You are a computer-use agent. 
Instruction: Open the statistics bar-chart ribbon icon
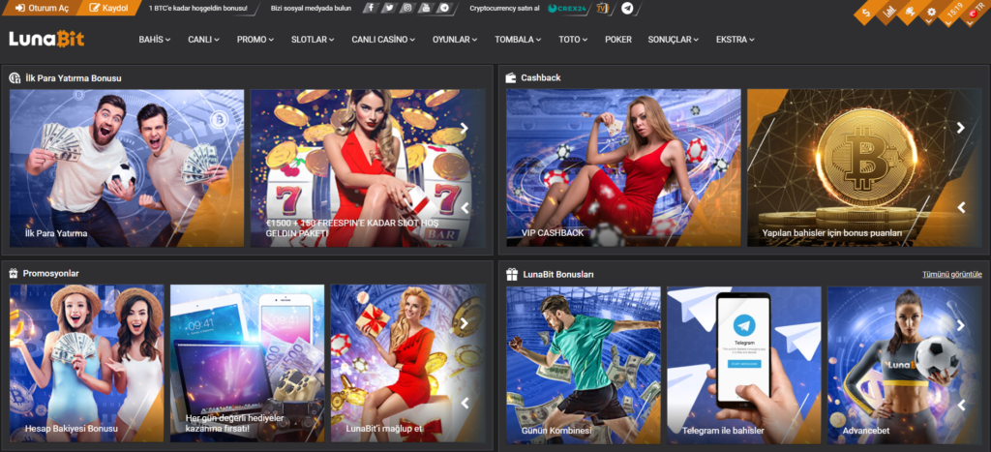888,12
